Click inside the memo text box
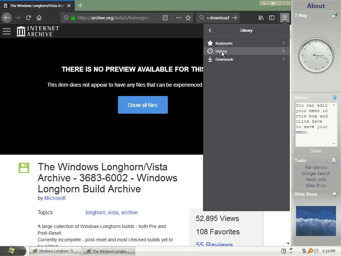The width and height of the screenshot is (341, 256). (314, 124)
